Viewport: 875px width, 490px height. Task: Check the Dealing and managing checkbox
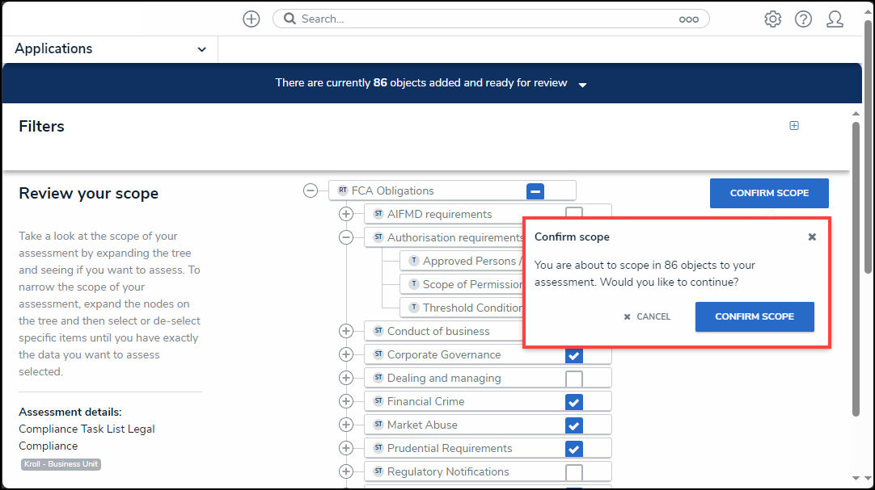pos(574,379)
